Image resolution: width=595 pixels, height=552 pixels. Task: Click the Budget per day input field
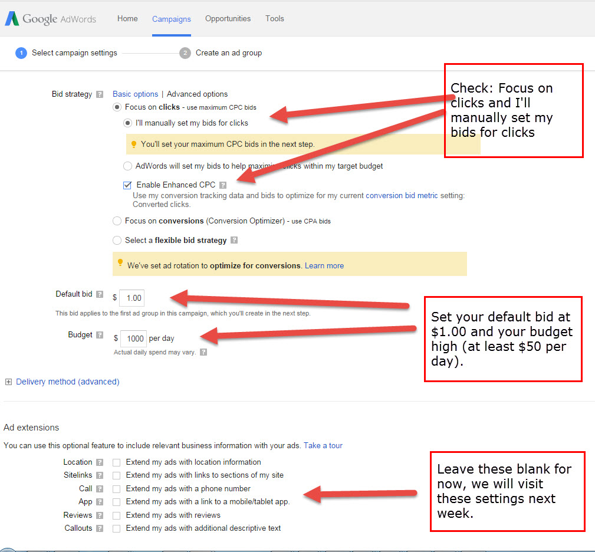coord(134,339)
